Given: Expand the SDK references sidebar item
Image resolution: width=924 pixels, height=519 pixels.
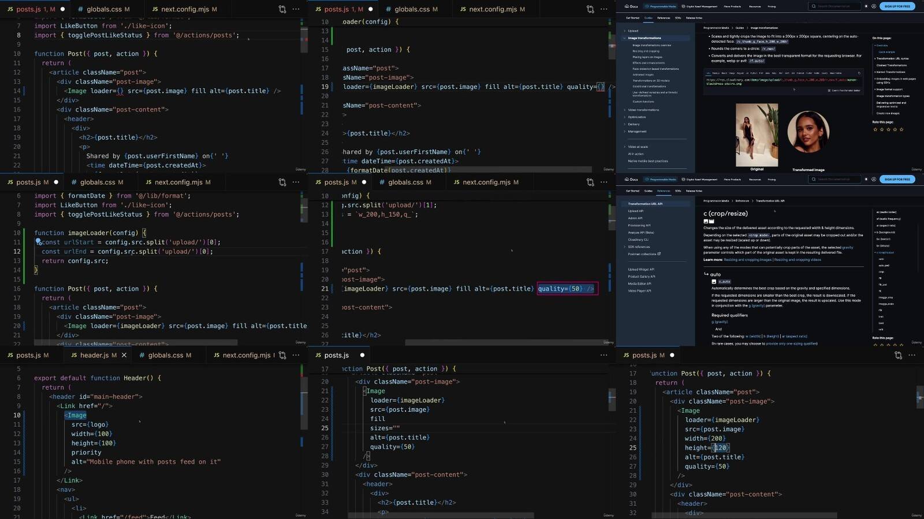Looking at the screenshot, I should click(x=625, y=247).
